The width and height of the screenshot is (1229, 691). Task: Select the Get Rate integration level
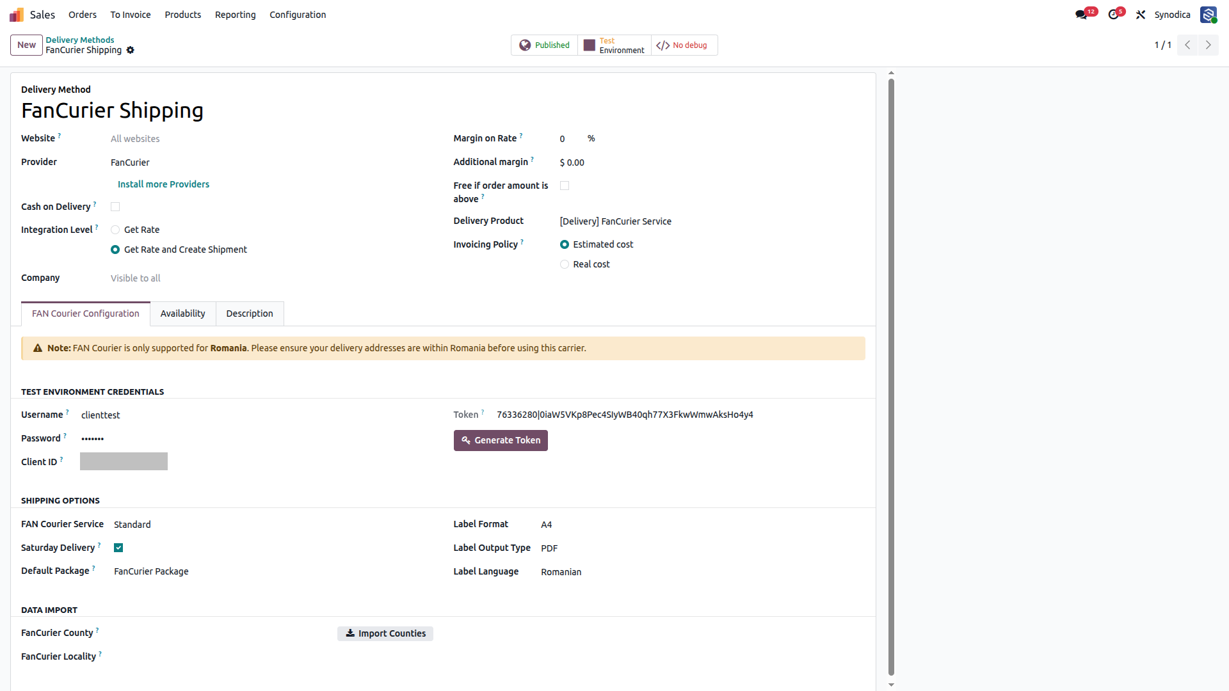115,230
